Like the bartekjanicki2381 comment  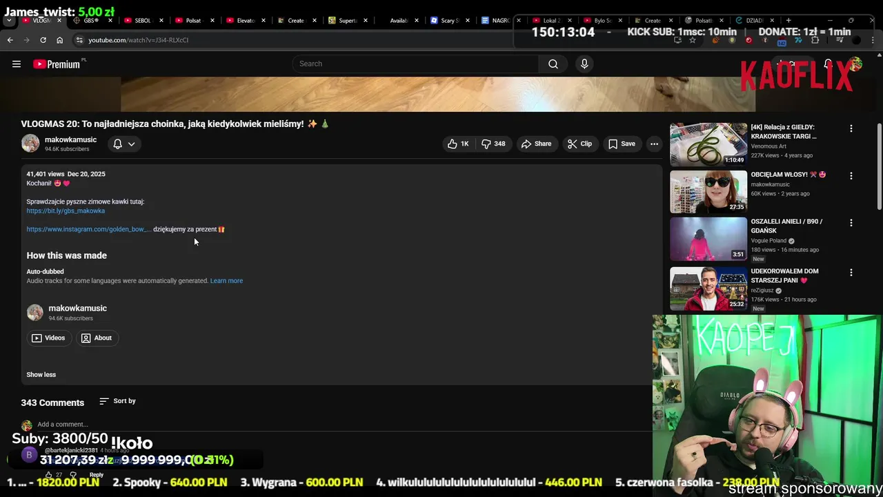tap(49, 475)
